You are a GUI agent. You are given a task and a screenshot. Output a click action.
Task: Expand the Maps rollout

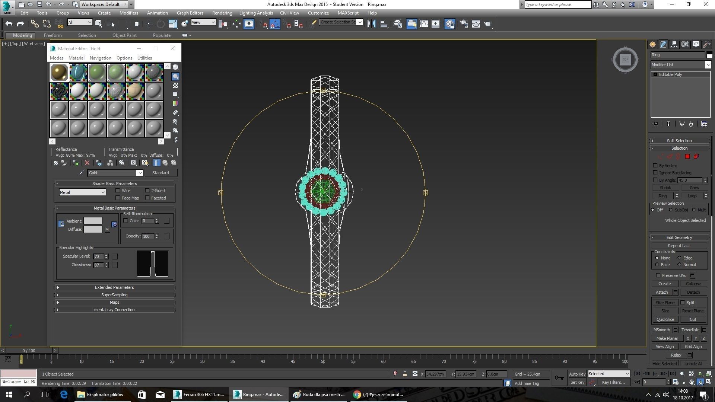[x=115, y=302]
